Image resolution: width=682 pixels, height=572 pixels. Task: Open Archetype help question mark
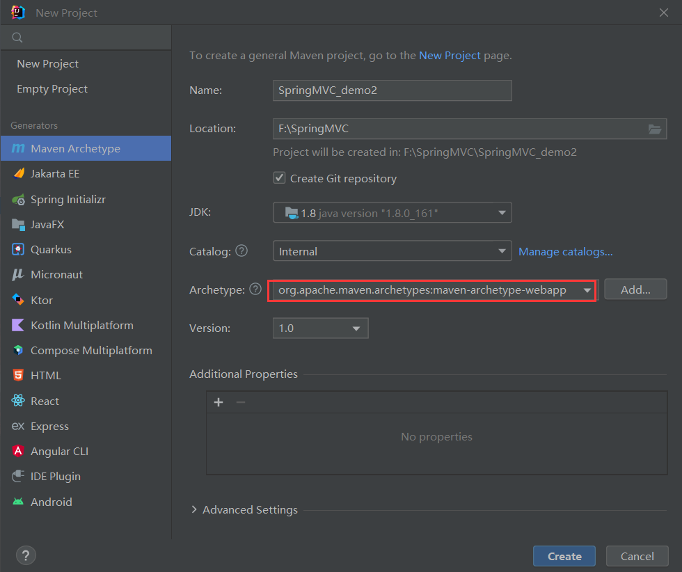tap(255, 289)
